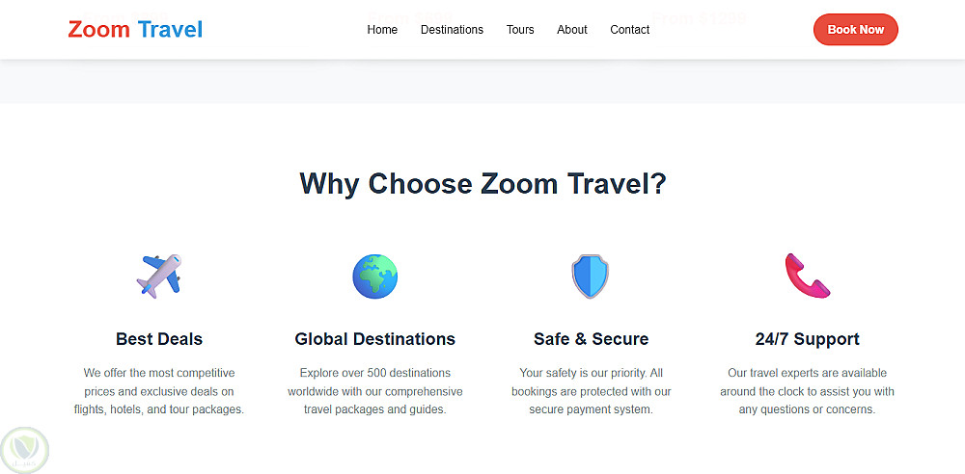965x474 pixels.
Task: Select the 24/7 Support heading
Action: point(807,339)
